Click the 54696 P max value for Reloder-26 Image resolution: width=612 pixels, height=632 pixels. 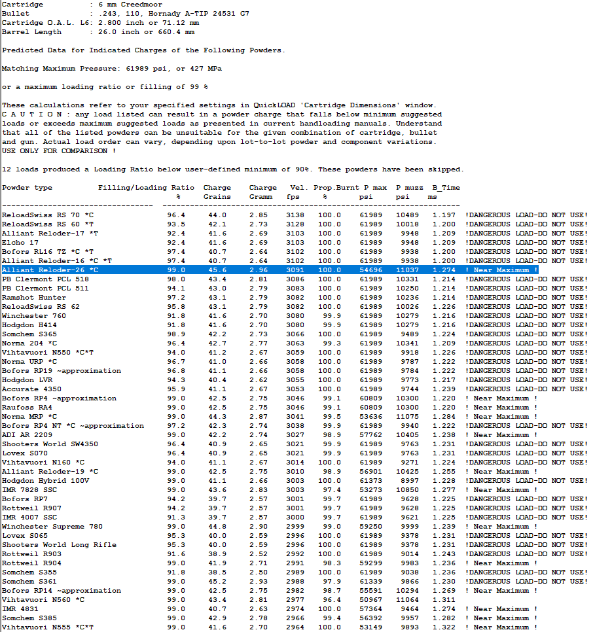[x=371, y=270]
